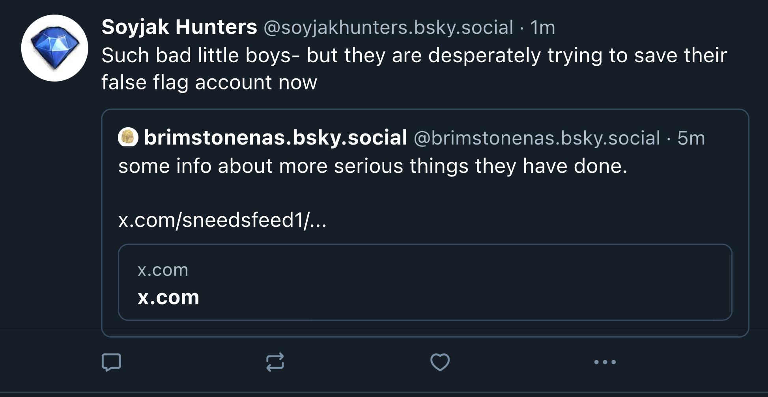Click the 5m quoted post timestamp

[x=691, y=138]
